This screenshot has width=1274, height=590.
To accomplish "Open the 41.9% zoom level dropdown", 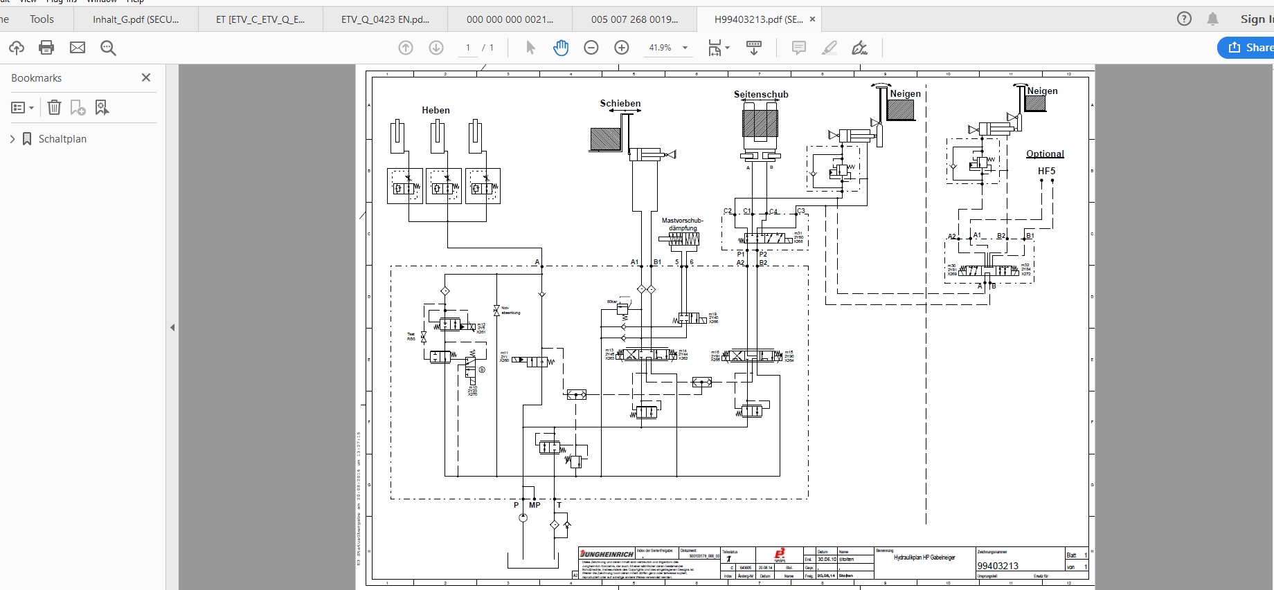I will tap(667, 48).
